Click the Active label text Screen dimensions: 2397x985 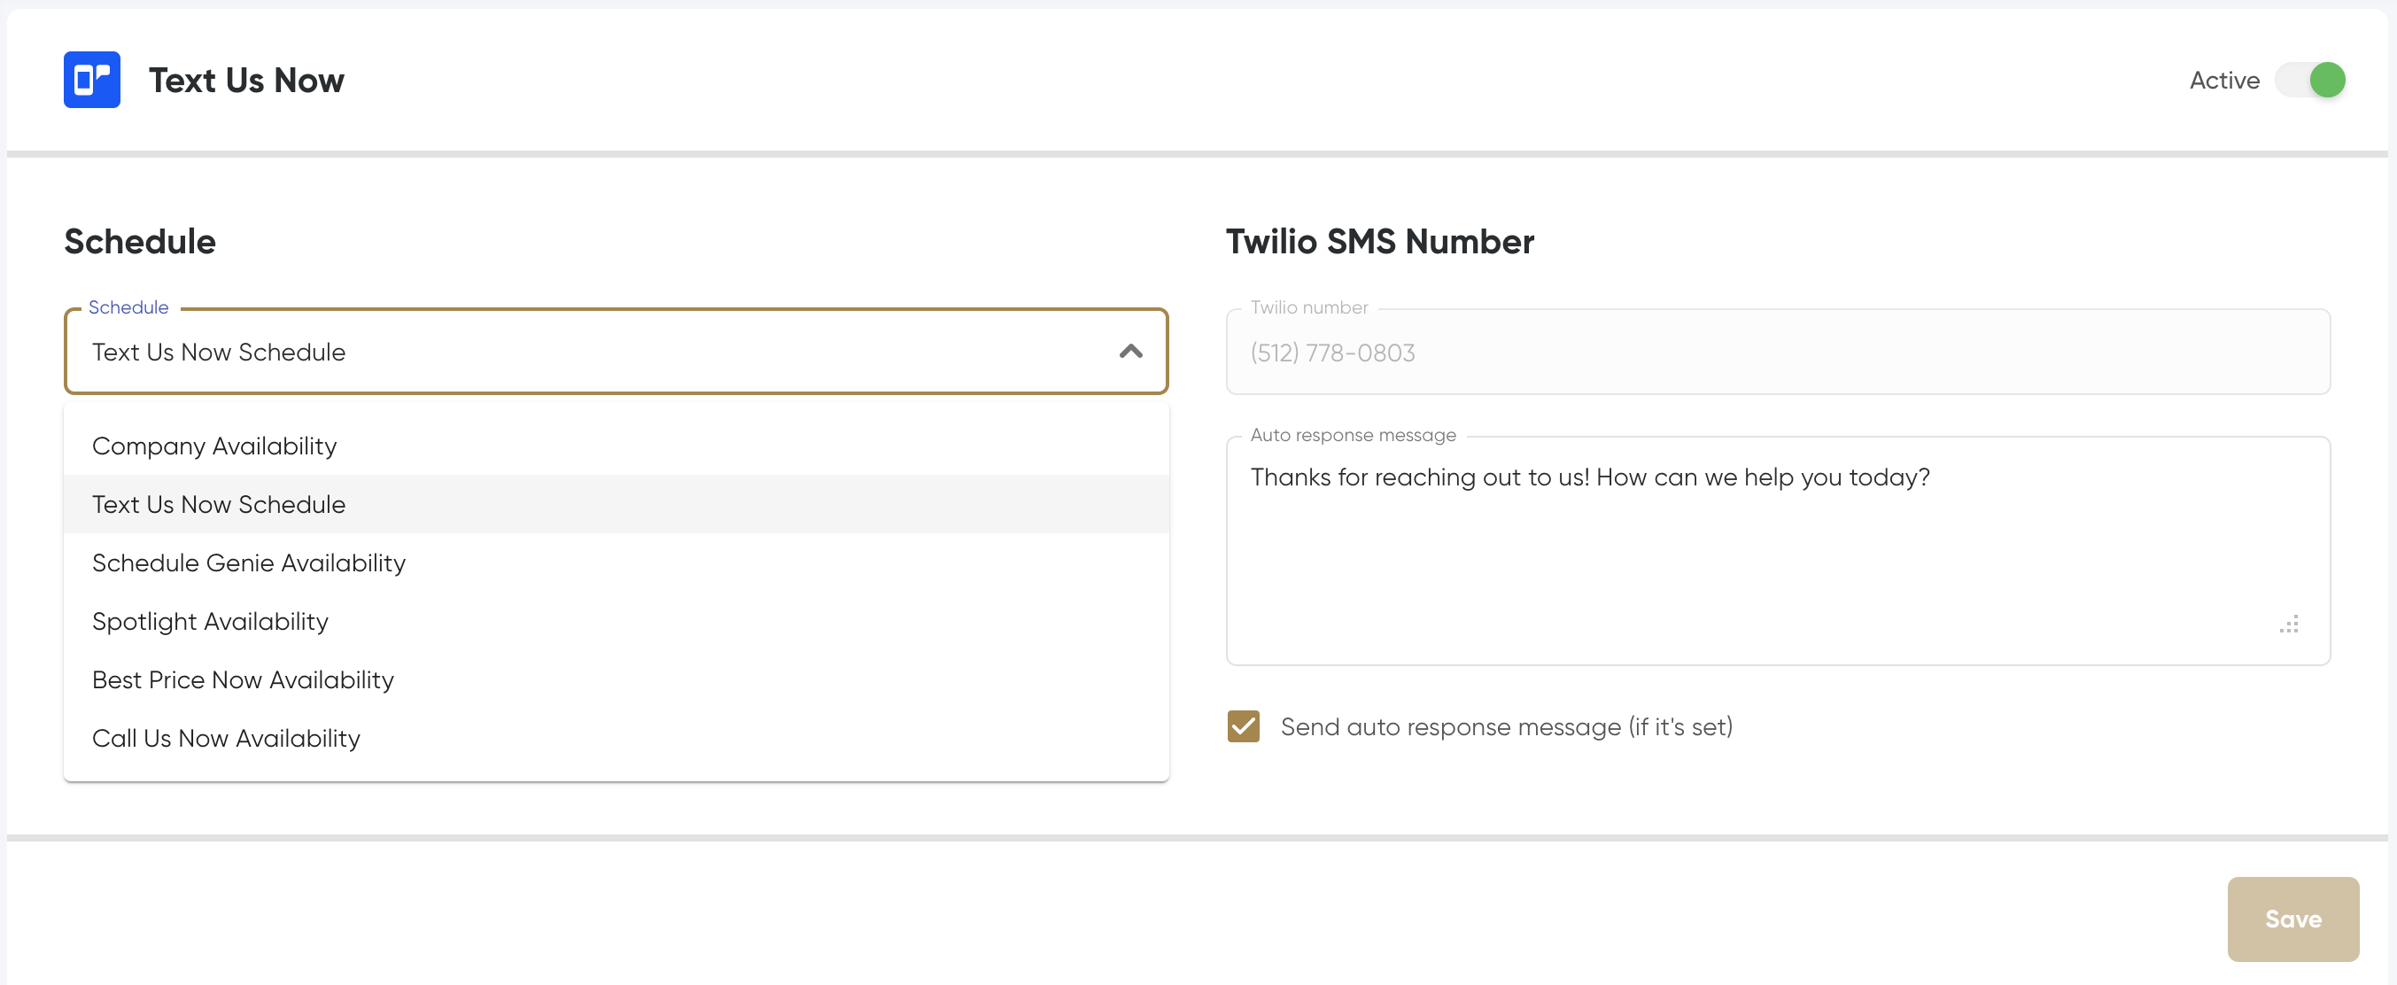tap(2224, 81)
